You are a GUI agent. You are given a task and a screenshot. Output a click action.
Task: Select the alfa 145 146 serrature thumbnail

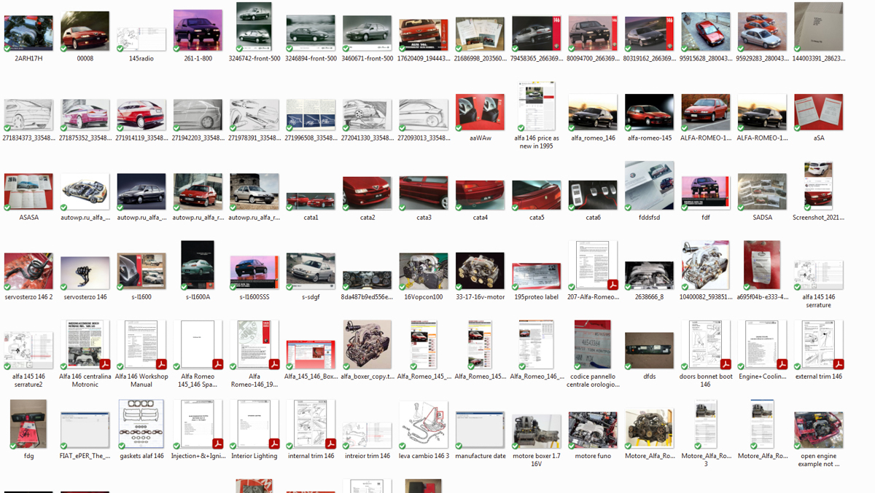point(818,276)
